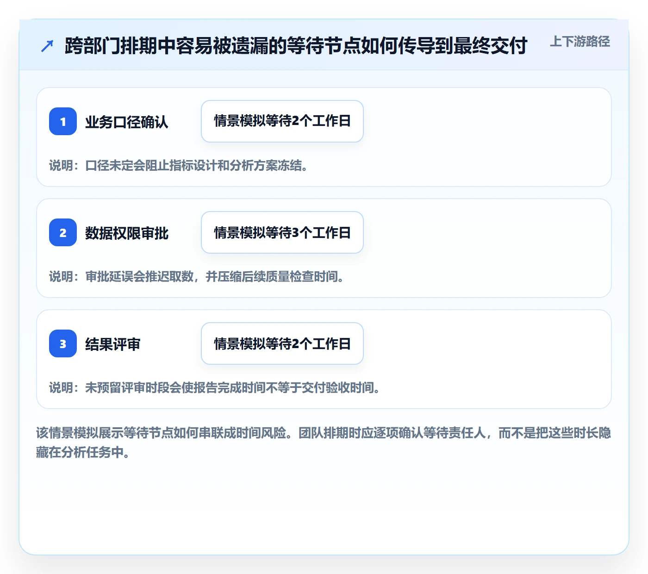Click the note 口径未定会阻止指标设计和分析方案冻结
Screen dimensions: 648x574
click(179, 165)
